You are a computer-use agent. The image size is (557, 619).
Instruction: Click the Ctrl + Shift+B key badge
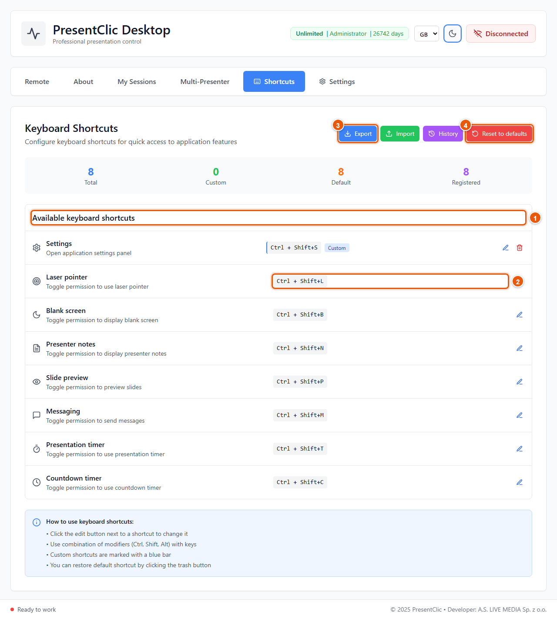pos(300,315)
